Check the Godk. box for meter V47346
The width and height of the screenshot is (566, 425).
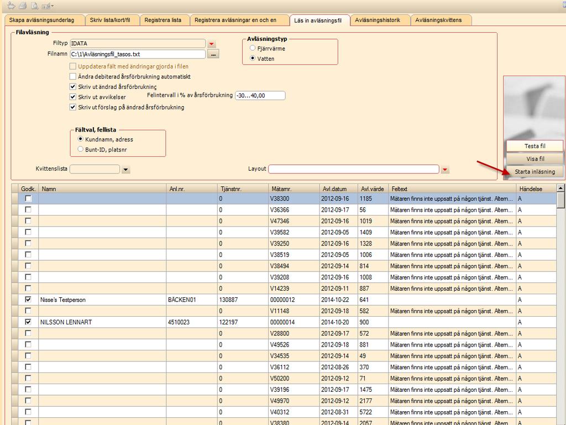(x=28, y=221)
